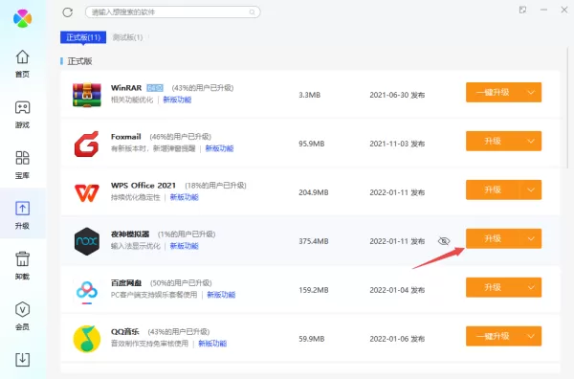This screenshot has width=574, height=379.
Task: Click the Foxmail title text
Action: (x=126, y=137)
